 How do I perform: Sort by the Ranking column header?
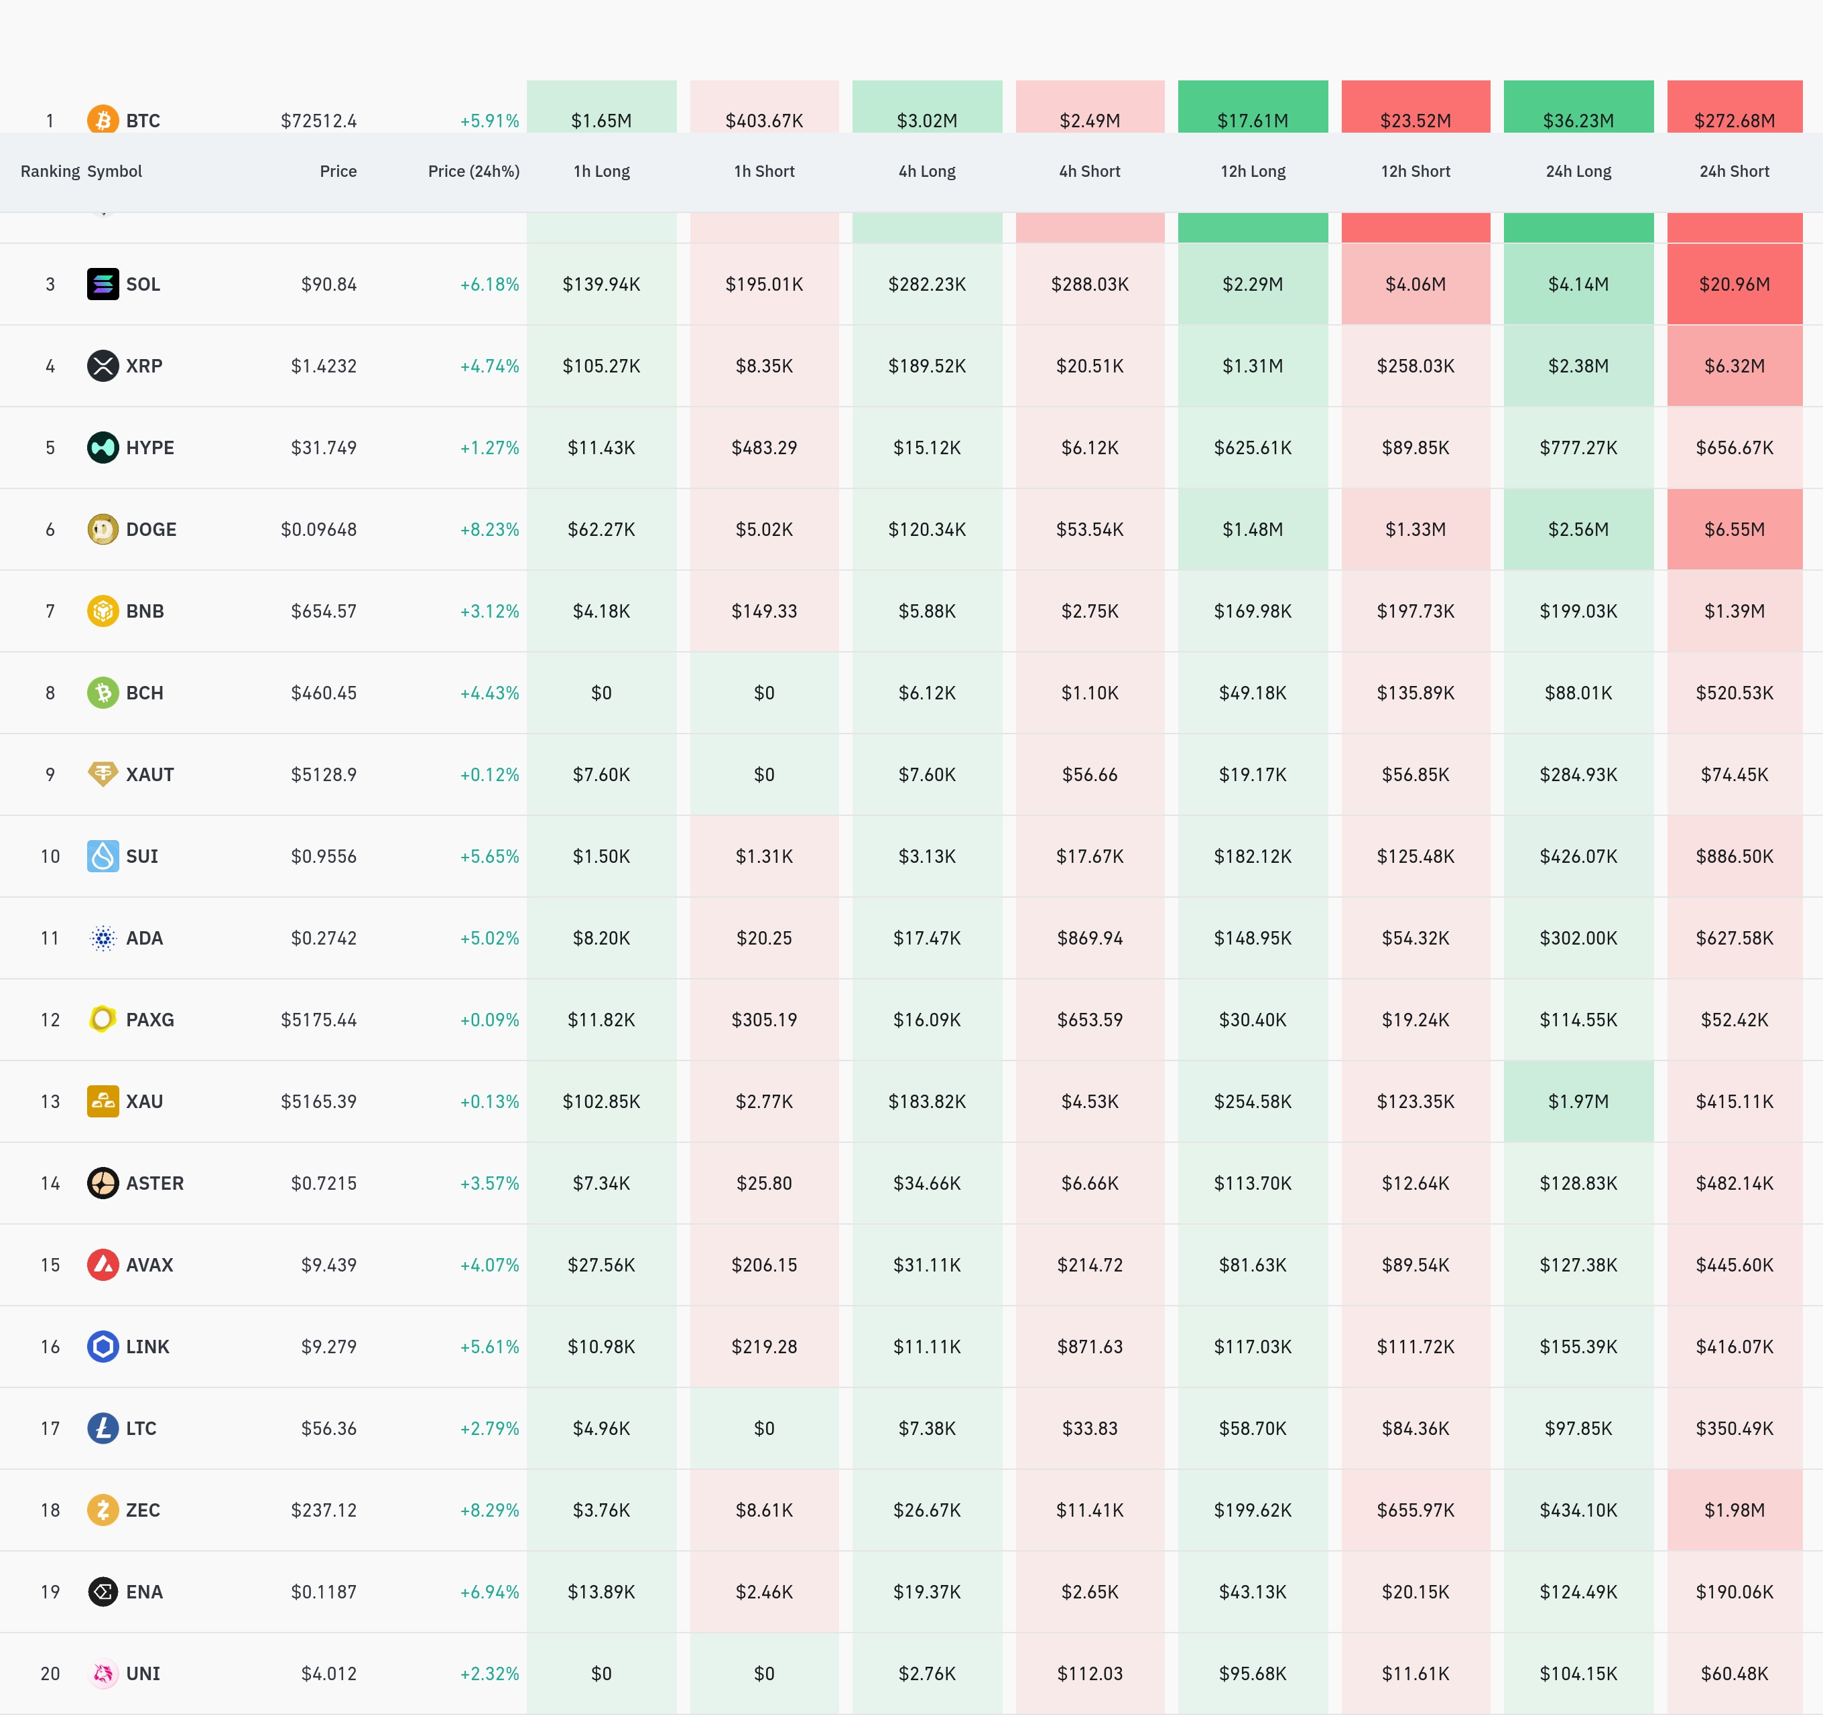click(x=50, y=171)
